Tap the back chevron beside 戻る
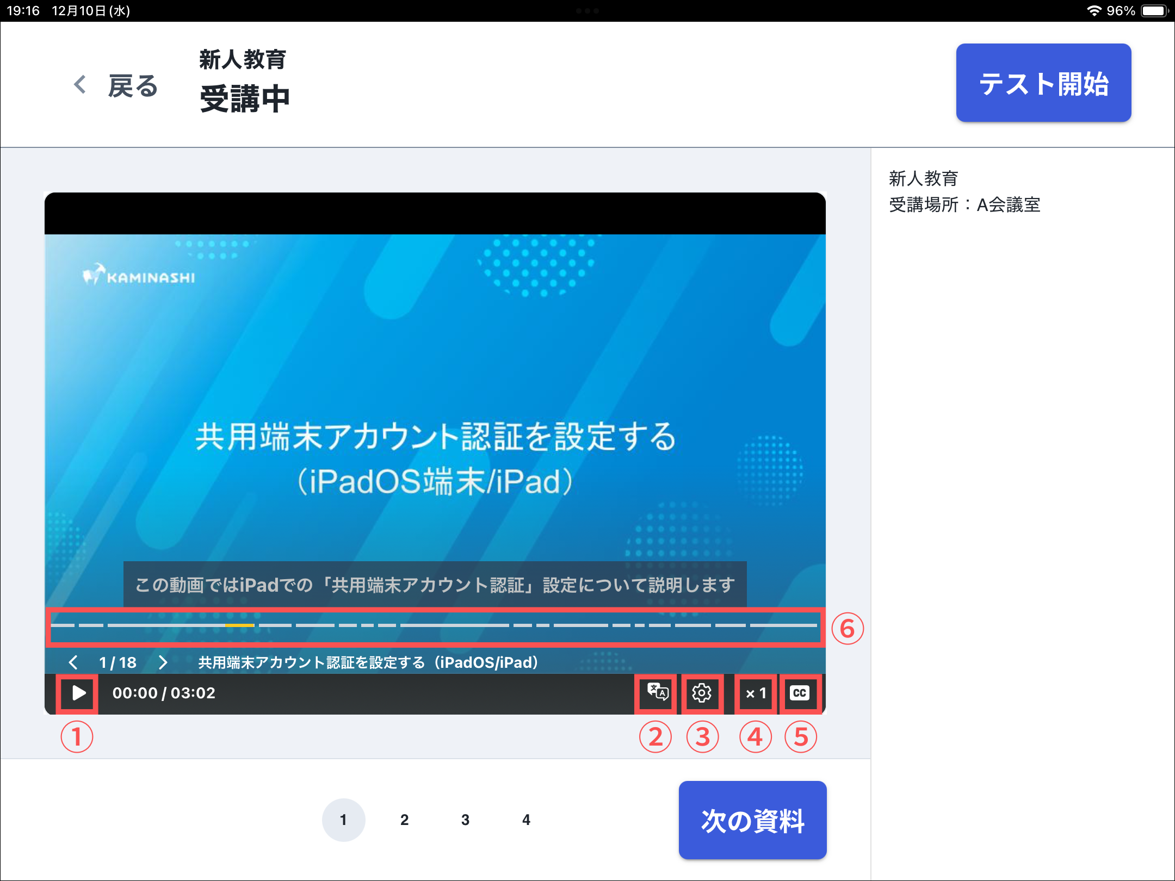The image size is (1175, 881). click(x=80, y=84)
